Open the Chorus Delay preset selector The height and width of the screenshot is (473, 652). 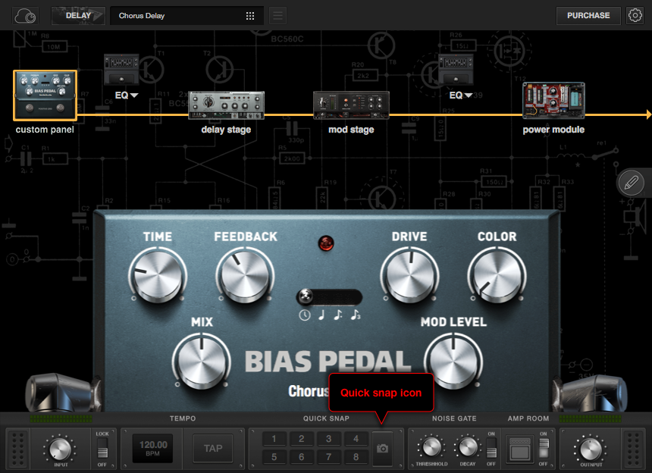[x=187, y=16]
